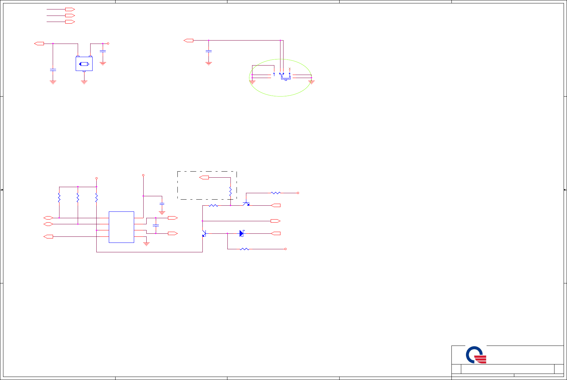This screenshot has width=567, height=380.
Task: Select the capacitor beside the three-pin component's output terminal
Action: [103, 51]
